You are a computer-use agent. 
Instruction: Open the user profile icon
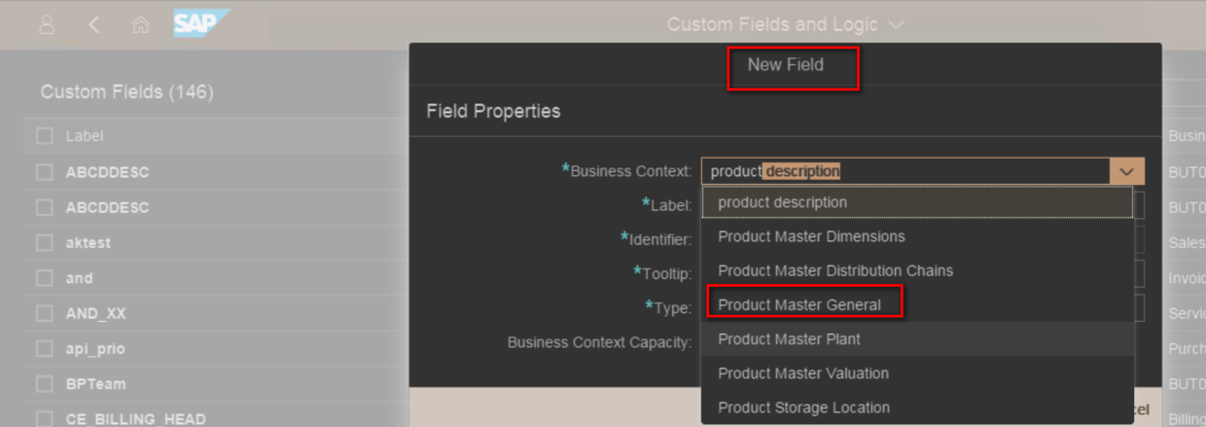(47, 25)
